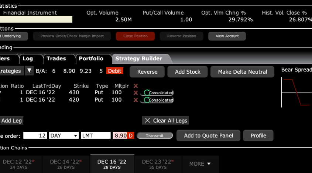Toggle the red D price flag
Viewport: 312px width, 173px height.
tap(130, 135)
